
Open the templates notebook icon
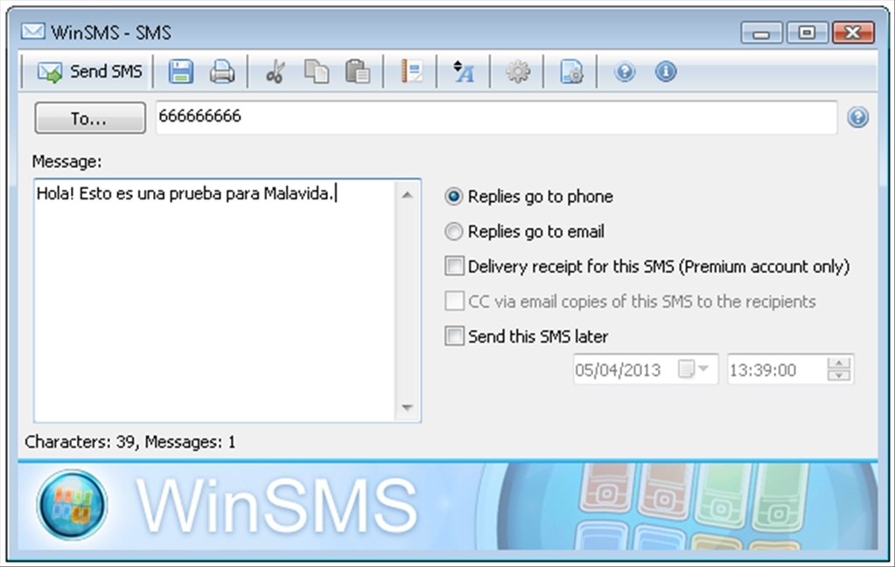point(411,72)
